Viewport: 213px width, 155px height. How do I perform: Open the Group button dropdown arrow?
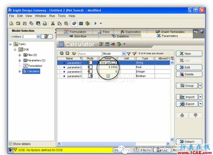(200, 86)
